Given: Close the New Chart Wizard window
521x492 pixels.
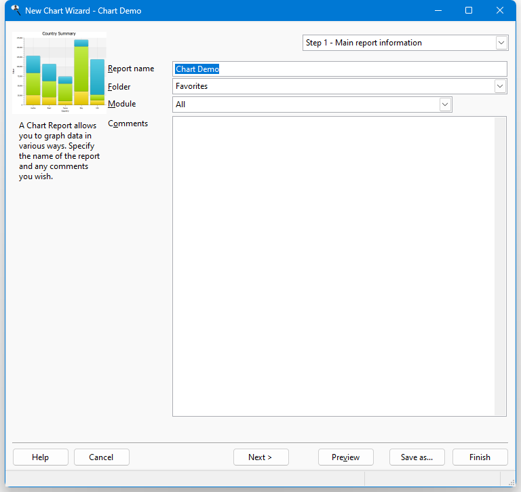Looking at the screenshot, I should click(500, 11).
